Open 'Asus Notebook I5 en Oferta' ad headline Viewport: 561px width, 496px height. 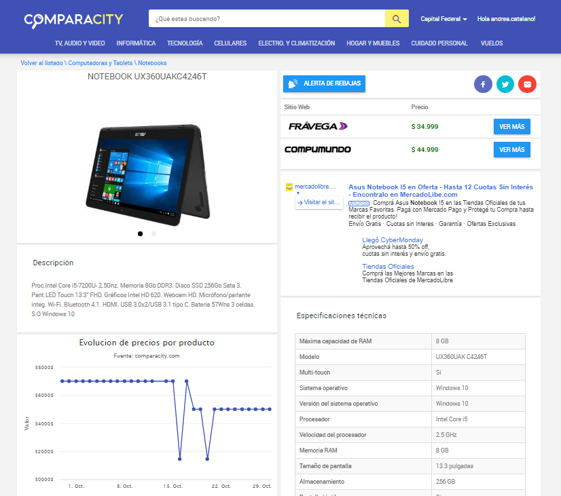click(440, 191)
